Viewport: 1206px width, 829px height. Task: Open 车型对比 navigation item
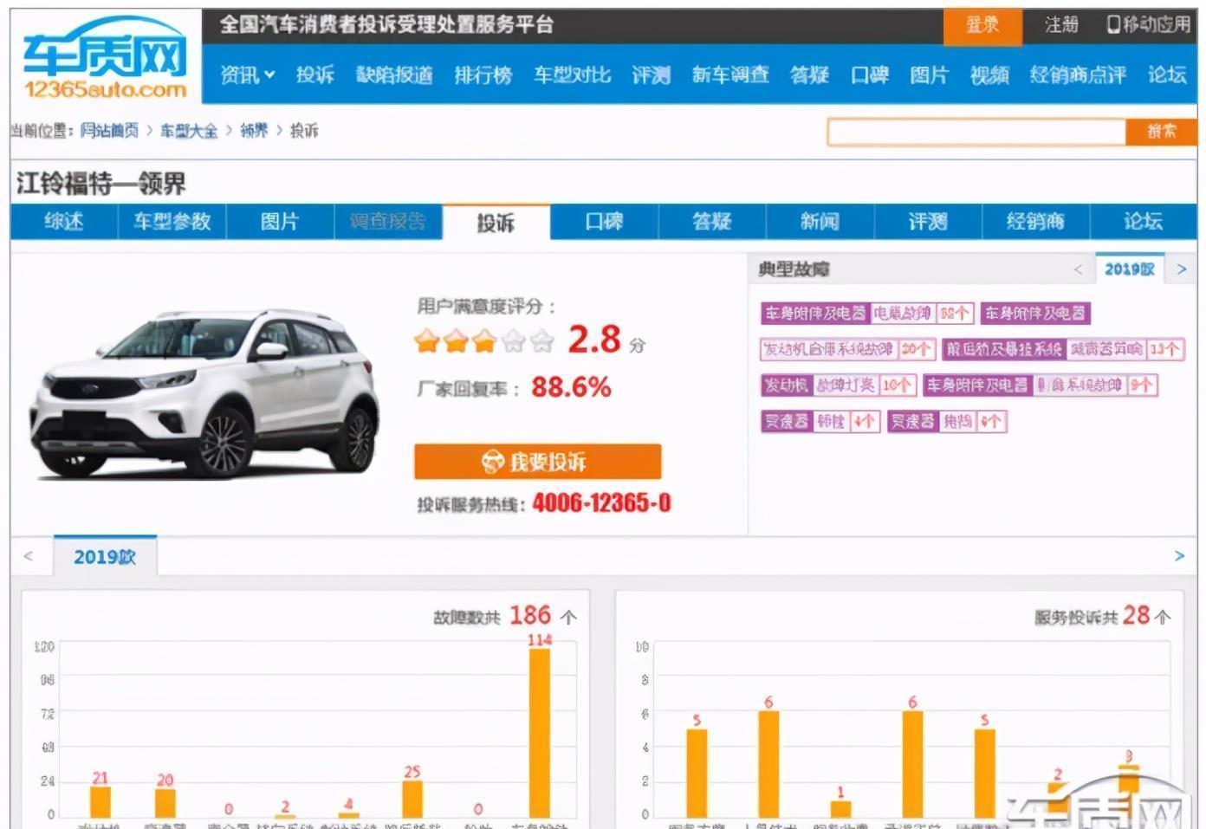tap(572, 75)
